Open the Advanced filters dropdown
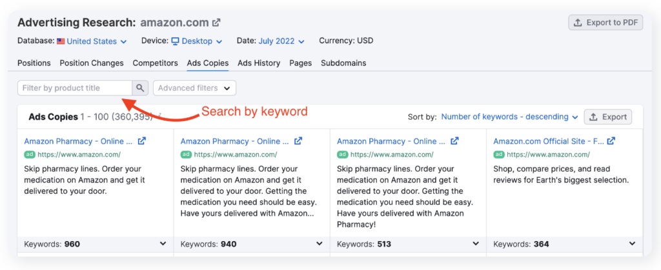The width and height of the screenshot is (661, 270). (194, 88)
